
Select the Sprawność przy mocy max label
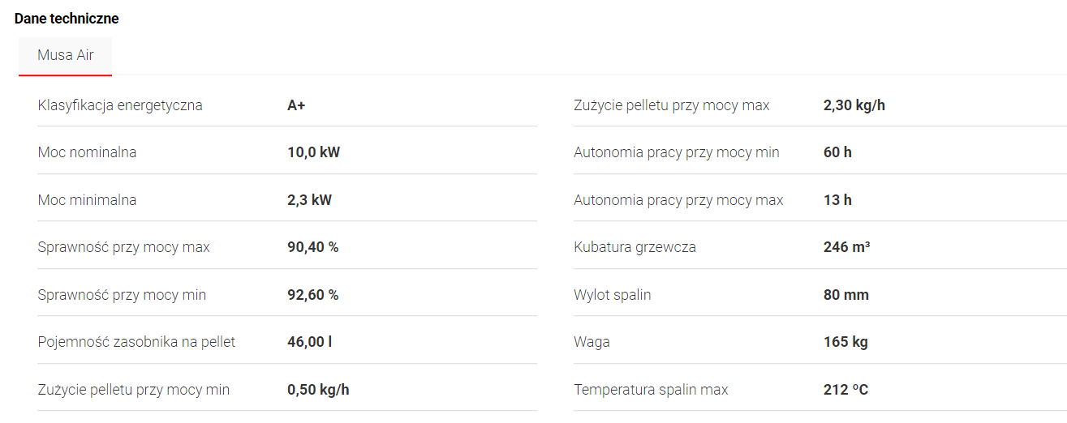(x=123, y=247)
